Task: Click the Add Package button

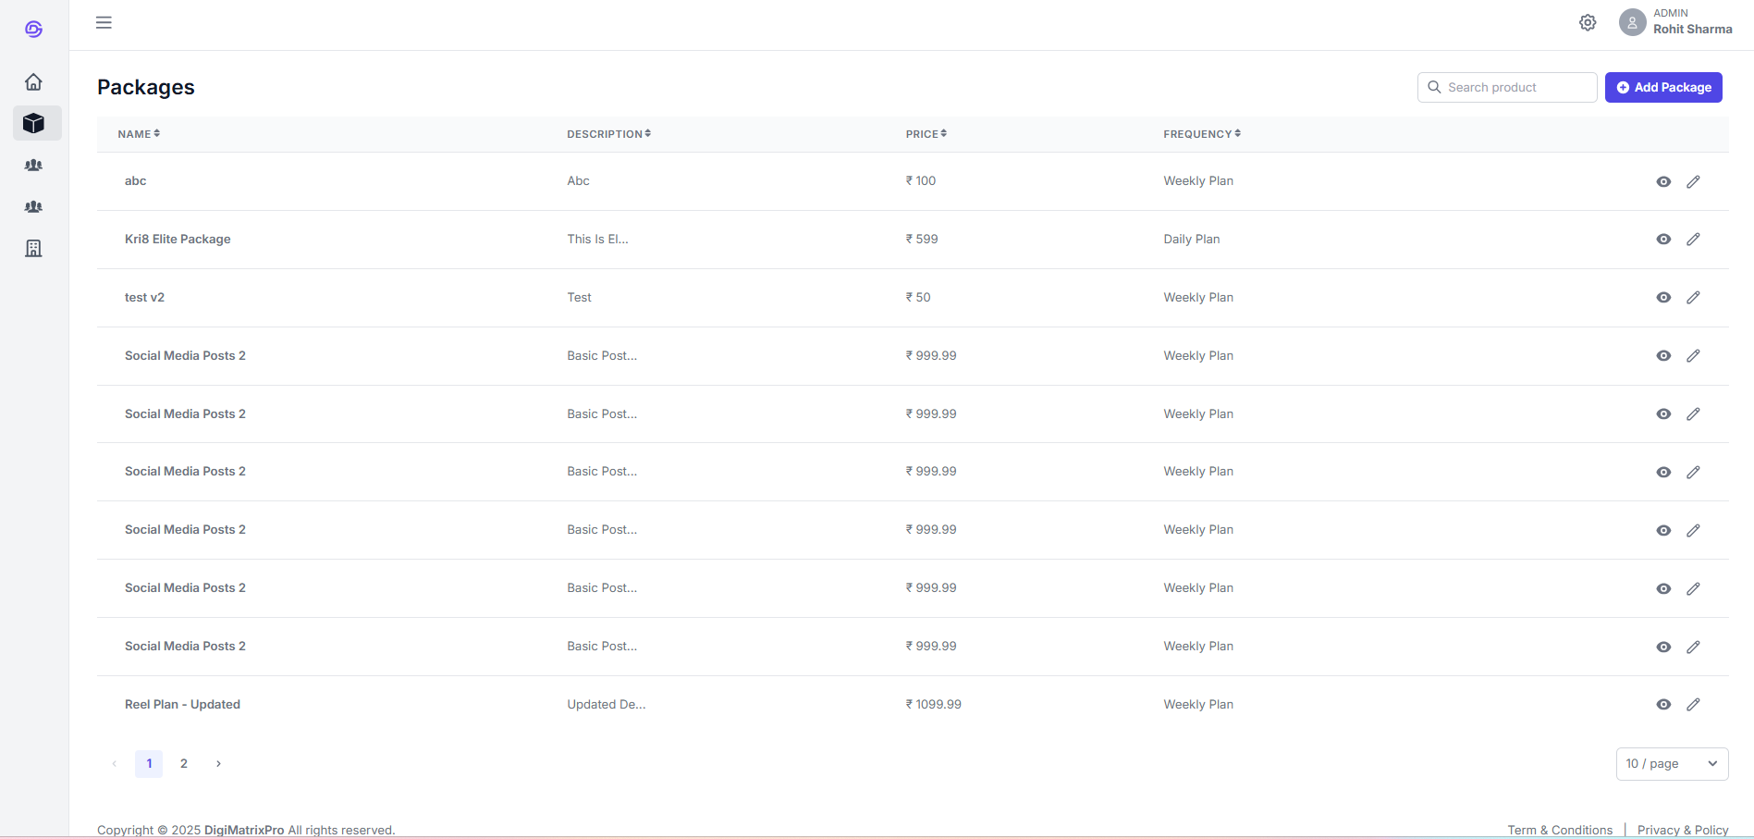Action: tap(1662, 88)
